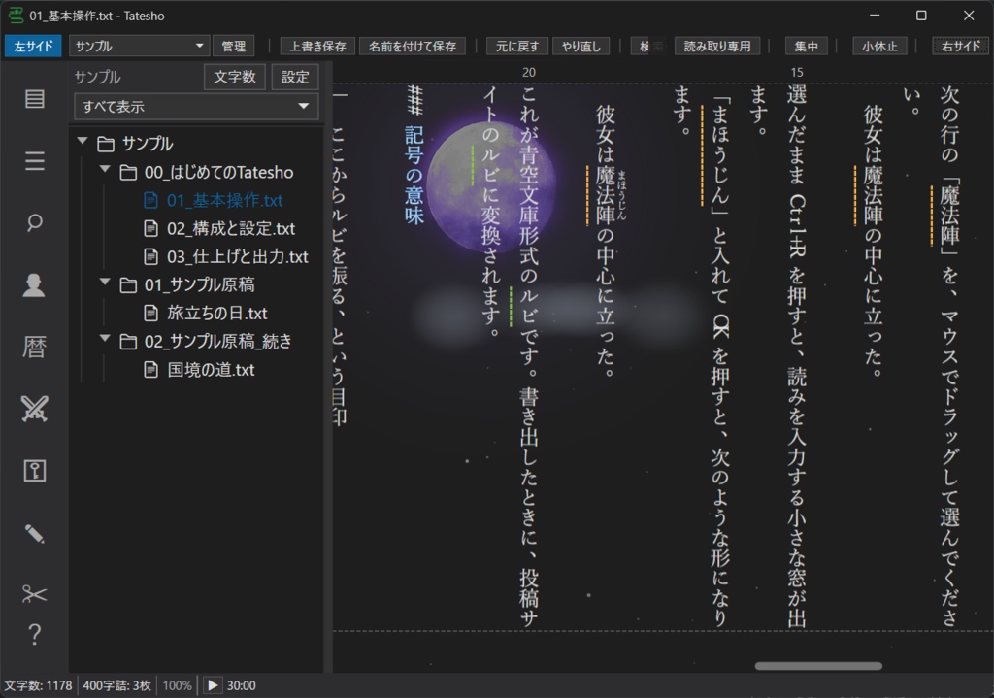Click line number 15 in the ruler
This screenshot has width=994, height=698.
coord(797,72)
